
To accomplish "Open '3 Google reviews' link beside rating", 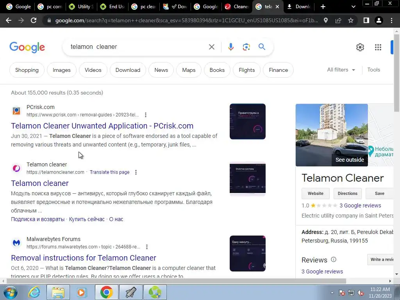I will (360, 205).
